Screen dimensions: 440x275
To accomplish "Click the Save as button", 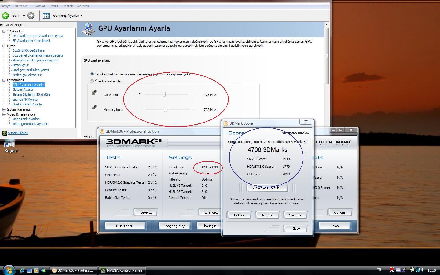I will click(x=296, y=215).
